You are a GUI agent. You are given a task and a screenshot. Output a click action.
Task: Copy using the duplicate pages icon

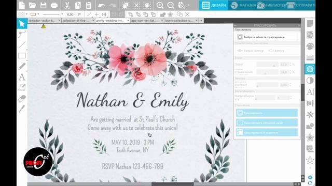pos(78,5)
